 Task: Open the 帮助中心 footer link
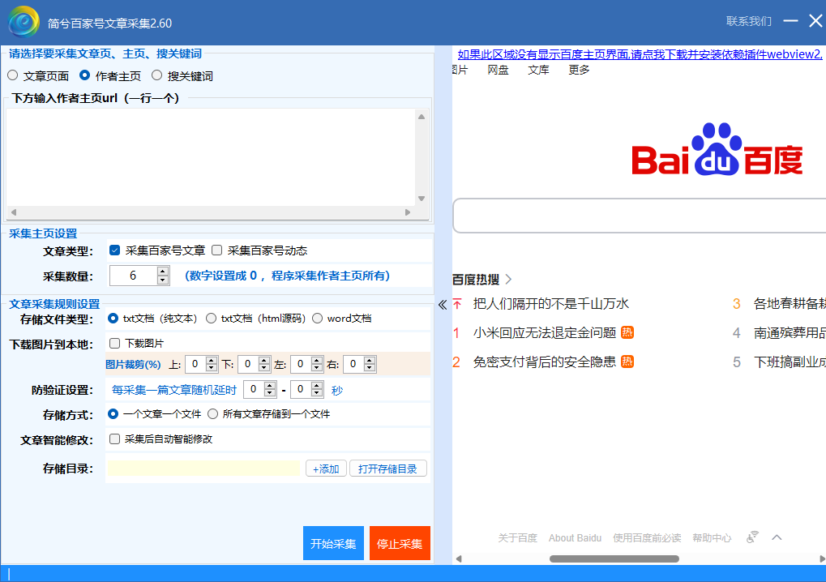pyautogui.click(x=712, y=537)
